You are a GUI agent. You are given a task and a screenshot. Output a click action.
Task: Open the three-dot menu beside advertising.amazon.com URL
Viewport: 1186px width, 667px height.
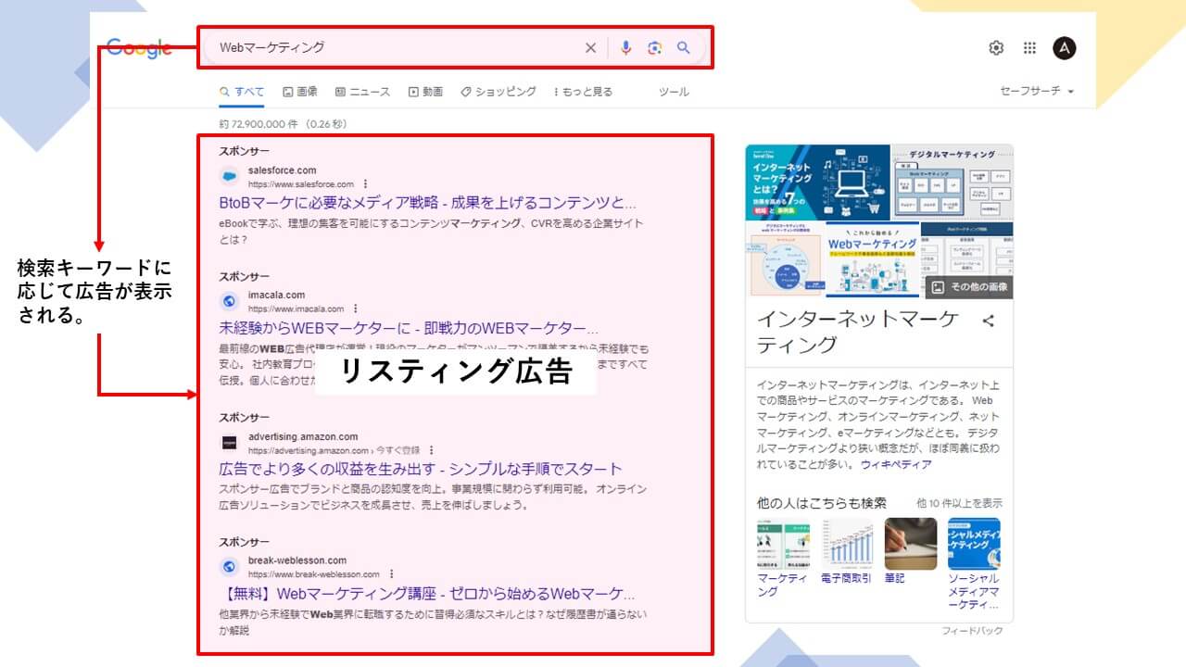[x=431, y=450]
